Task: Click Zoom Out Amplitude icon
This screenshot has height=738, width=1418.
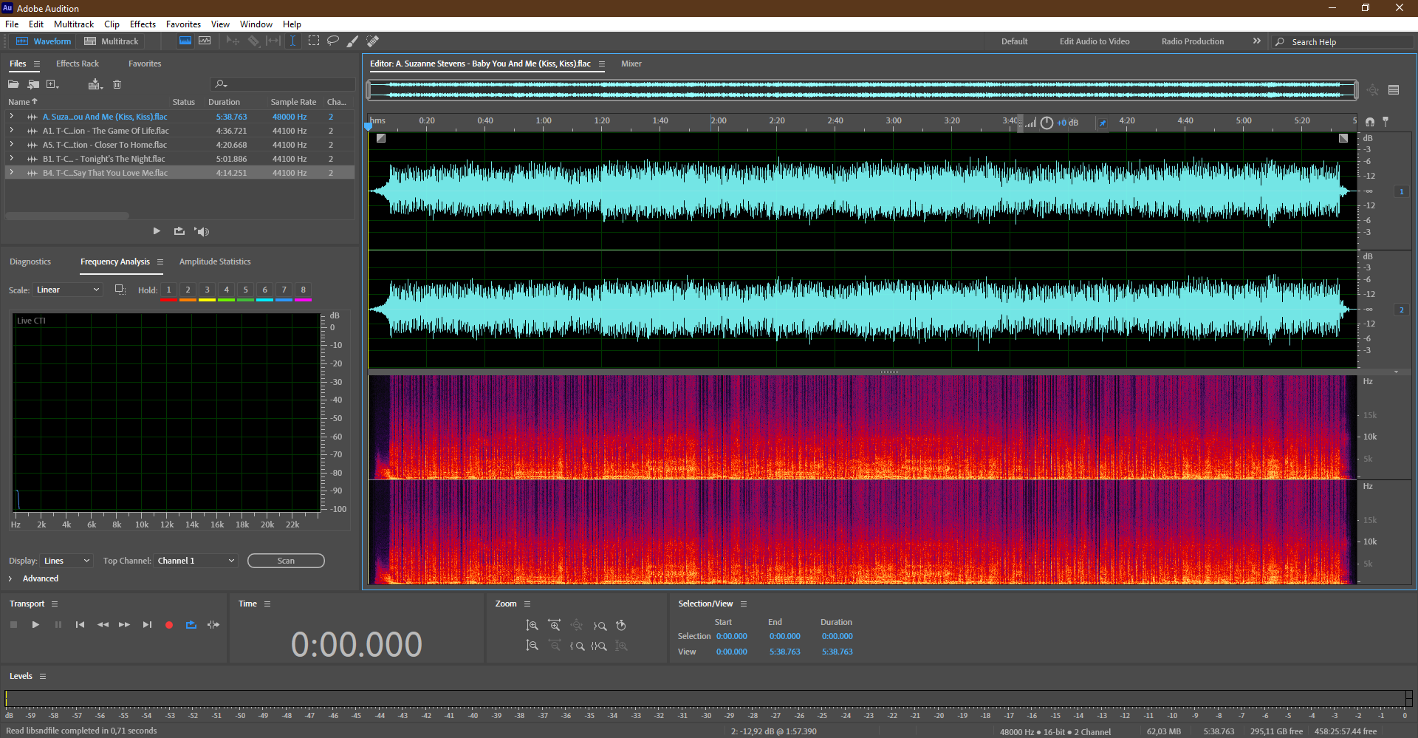Action: click(532, 646)
